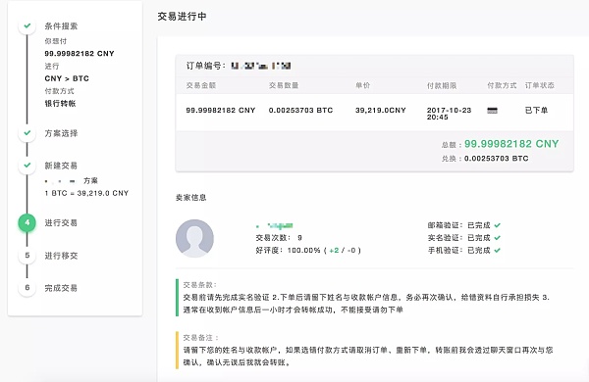589x382 pixels.
Task: Click the green total amount 99.99982182 CNY
Action: (511, 144)
